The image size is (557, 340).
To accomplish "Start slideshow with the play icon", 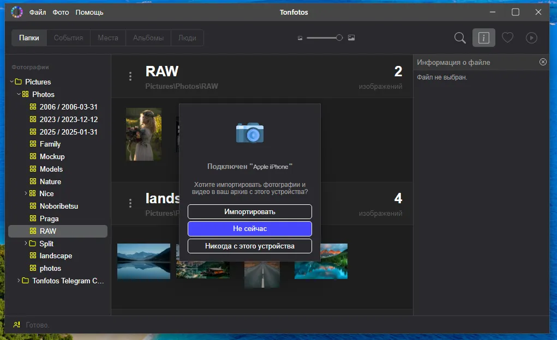I will (531, 38).
